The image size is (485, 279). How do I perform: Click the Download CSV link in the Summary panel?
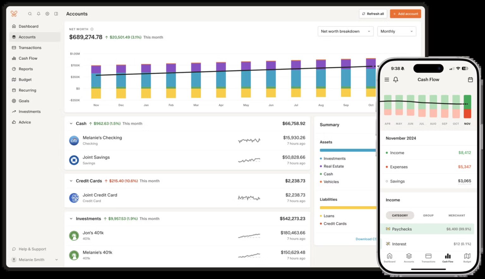coord(366,239)
